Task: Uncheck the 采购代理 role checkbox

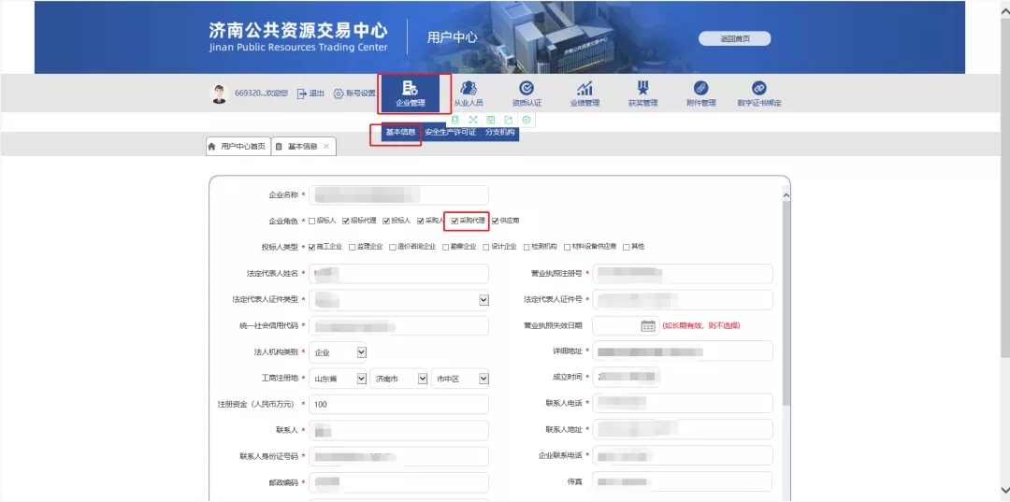Action: 454,221
